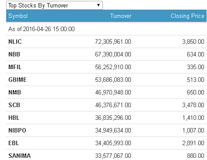The image size is (207, 160).
Task: Click the GBIME stock symbol
Action: pos(18,80)
